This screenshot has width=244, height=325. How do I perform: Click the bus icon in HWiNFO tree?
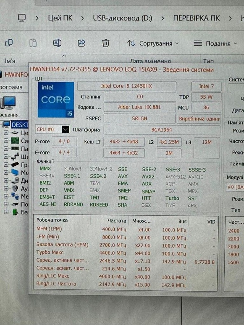(x=15, y=156)
